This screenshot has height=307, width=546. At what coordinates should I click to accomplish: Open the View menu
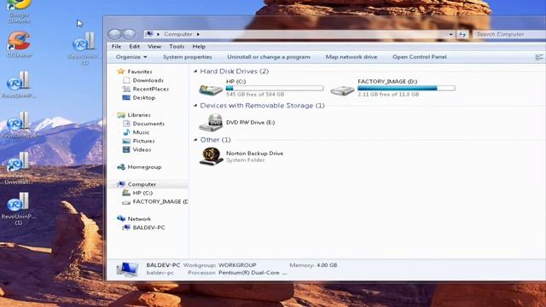click(x=154, y=46)
